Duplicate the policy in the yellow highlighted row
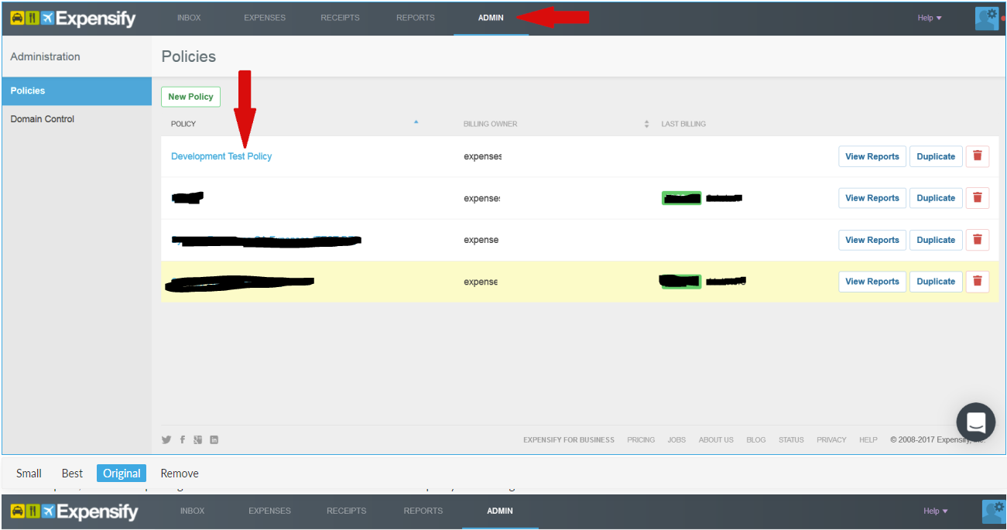 pyautogui.click(x=936, y=282)
